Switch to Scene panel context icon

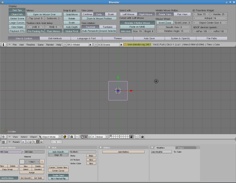(x=41, y=142)
